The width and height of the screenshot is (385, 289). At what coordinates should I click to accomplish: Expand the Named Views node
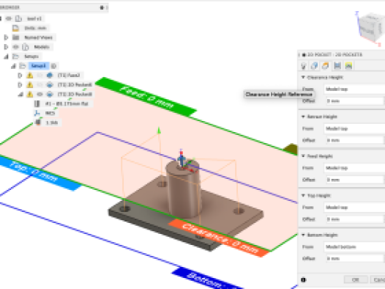coord(6,37)
